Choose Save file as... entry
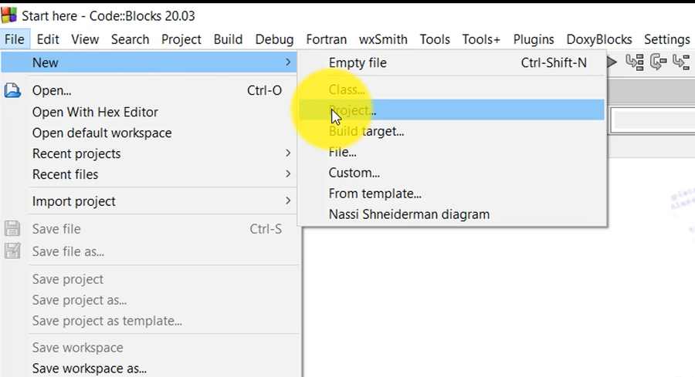This screenshot has height=377, width=695. 149,251
